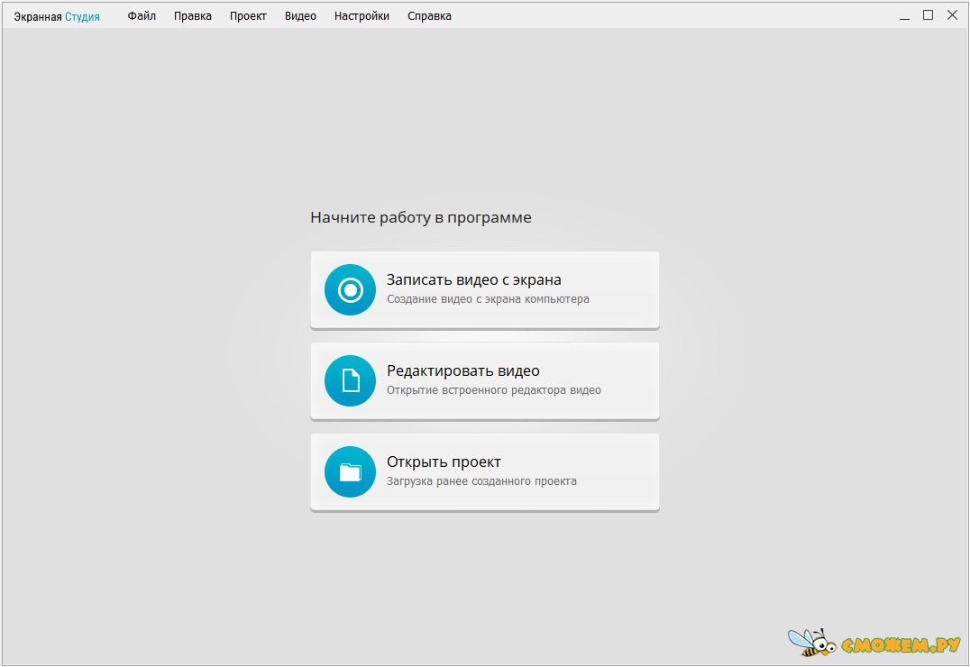Click subtitle "Загрузка ранее созданного проекта"

(x=481, y=481)
